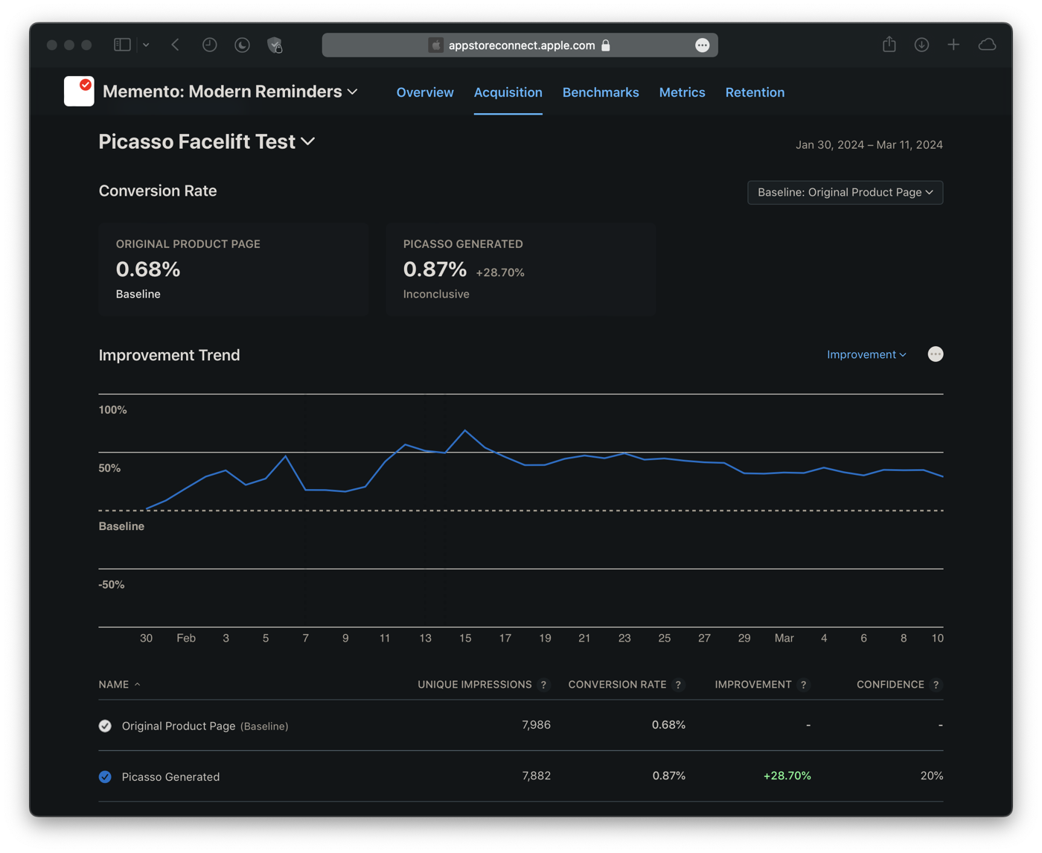Viewport: 1042px width, 853px height.
Task: Show help for Conversion Rate column
Action: coord(678,685)
